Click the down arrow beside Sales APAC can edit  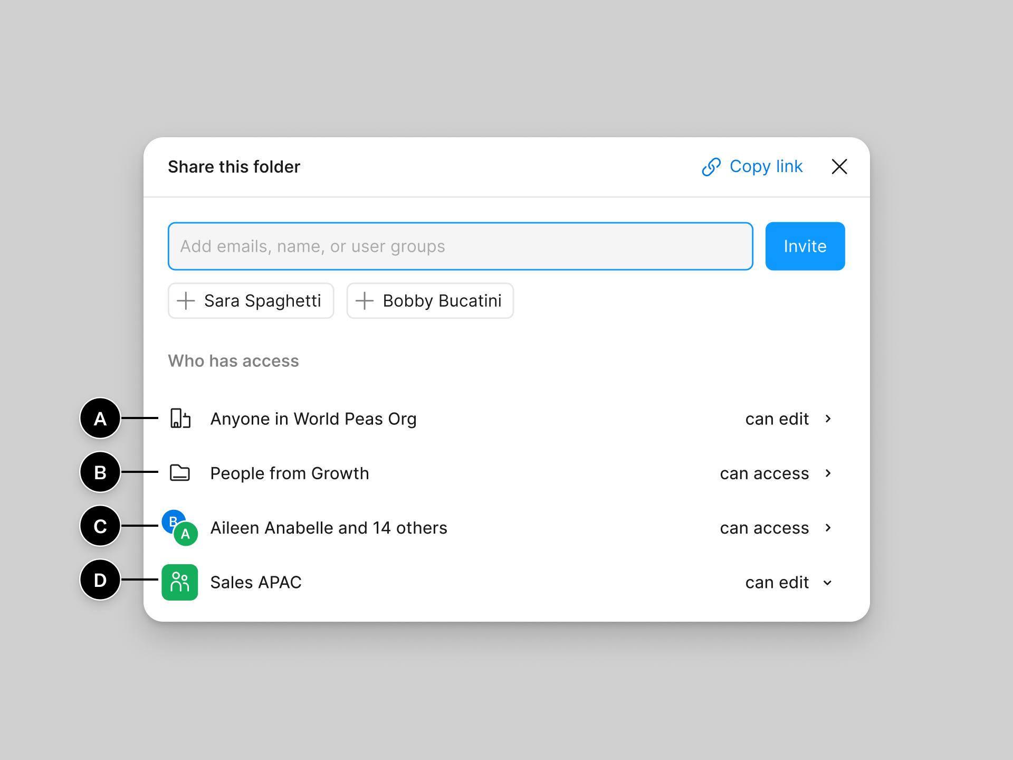[x=828, y=583]
